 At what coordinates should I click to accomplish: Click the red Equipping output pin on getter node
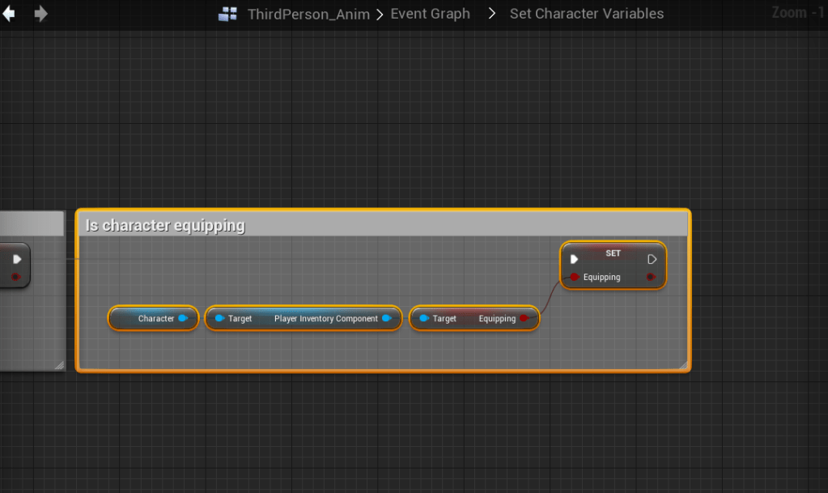[524, 318]
